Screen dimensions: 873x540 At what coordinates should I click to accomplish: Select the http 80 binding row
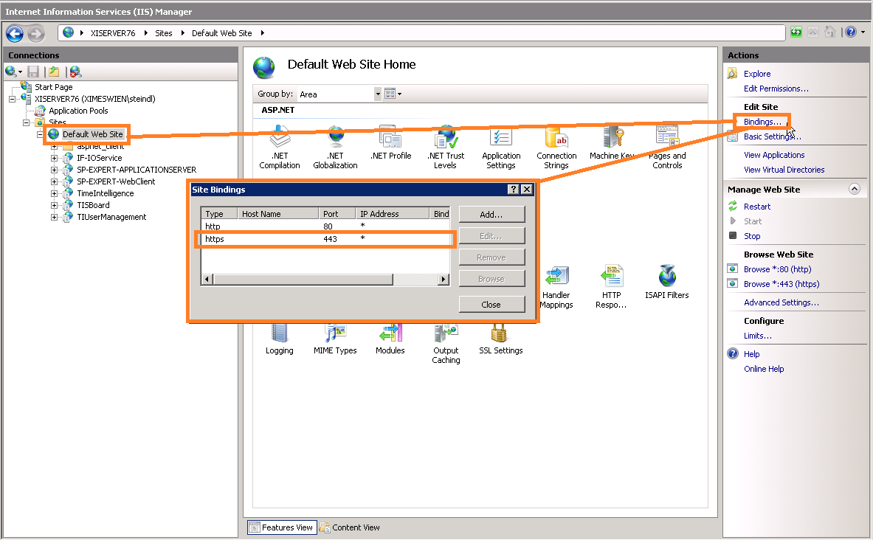(325, 226)
